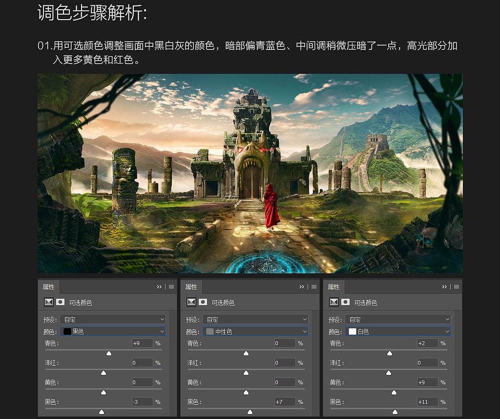Click the 洋红 slider handle in 中性色 panel
This screenshot has width=500, height=419.
pos(246,373)
